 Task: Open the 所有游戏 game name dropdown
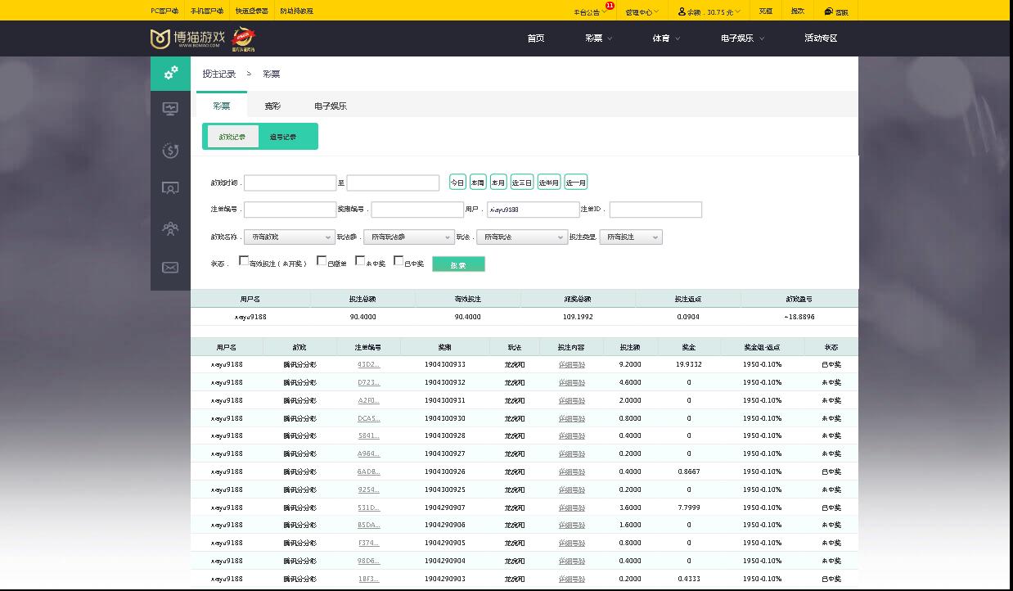[x=289, y=237]
